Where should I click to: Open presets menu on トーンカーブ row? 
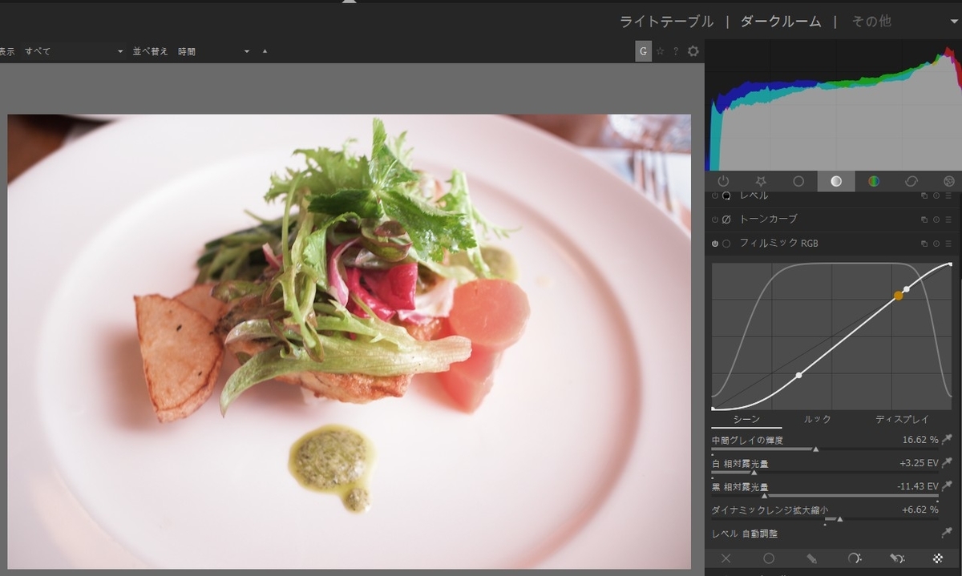(948, 220)
